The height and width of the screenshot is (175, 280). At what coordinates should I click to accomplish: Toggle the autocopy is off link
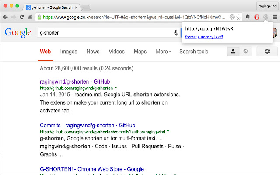pos(210,37)
